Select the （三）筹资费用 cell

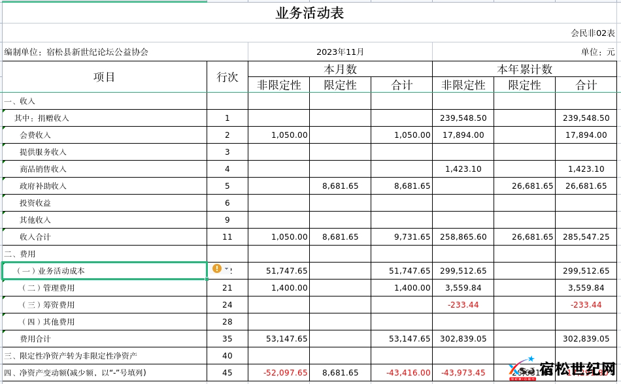click(105, 305)
